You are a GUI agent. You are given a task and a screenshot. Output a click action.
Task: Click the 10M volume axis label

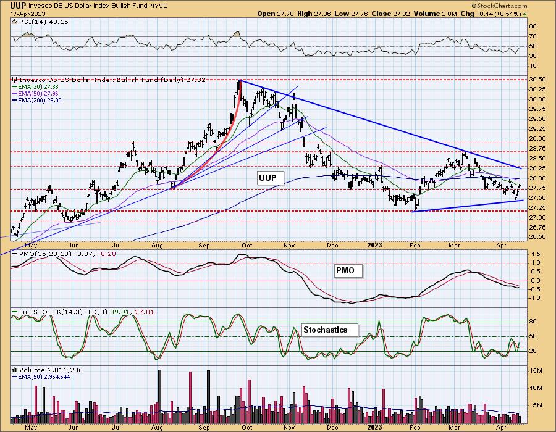coord(536,388)
